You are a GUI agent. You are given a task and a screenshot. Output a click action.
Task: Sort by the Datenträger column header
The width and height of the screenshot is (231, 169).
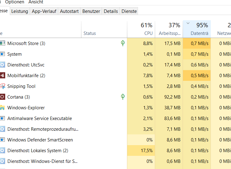pos(197,29)
